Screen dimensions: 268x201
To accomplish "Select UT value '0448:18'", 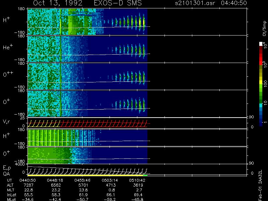I will (x=55, y=180).
